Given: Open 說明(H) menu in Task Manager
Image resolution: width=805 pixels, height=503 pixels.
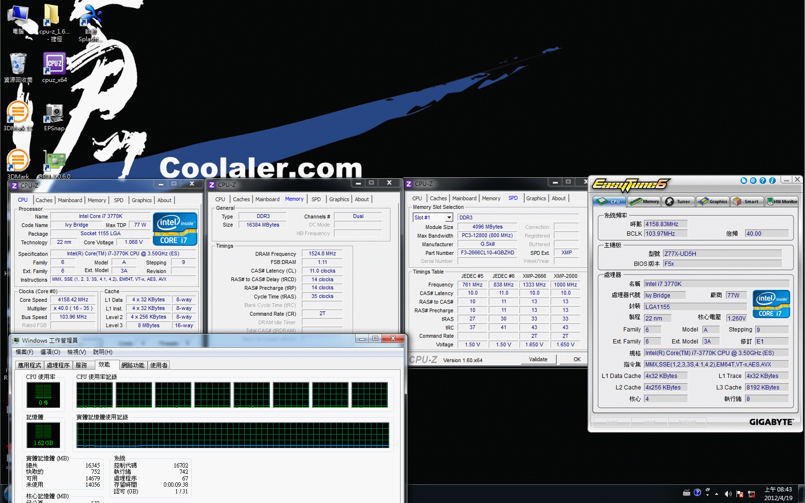Looking at the screenshot, I should point(103,352).
